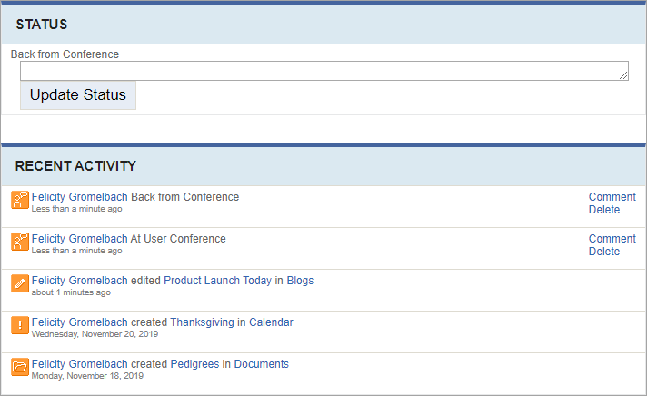Viewport: 647px width, 396px height.
Task: Click the resize grip of the status textarea
Action: click(x=623, y=75)
